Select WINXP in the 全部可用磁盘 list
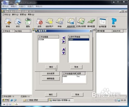The width and height of the screenshot is (129, 107). pyautogui.click(x=79, y=40)
